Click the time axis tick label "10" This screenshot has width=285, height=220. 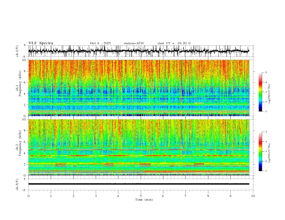[x=253, y=196]
